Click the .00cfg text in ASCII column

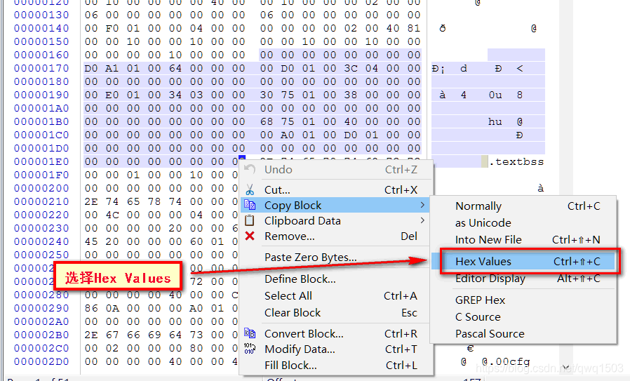(509, 361)
